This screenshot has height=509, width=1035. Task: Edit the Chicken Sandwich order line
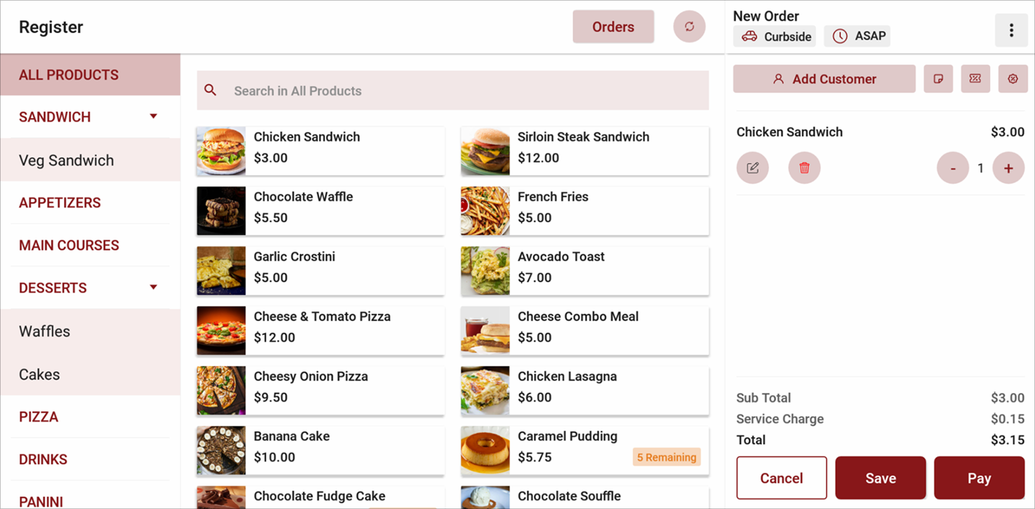click(752, 168)
